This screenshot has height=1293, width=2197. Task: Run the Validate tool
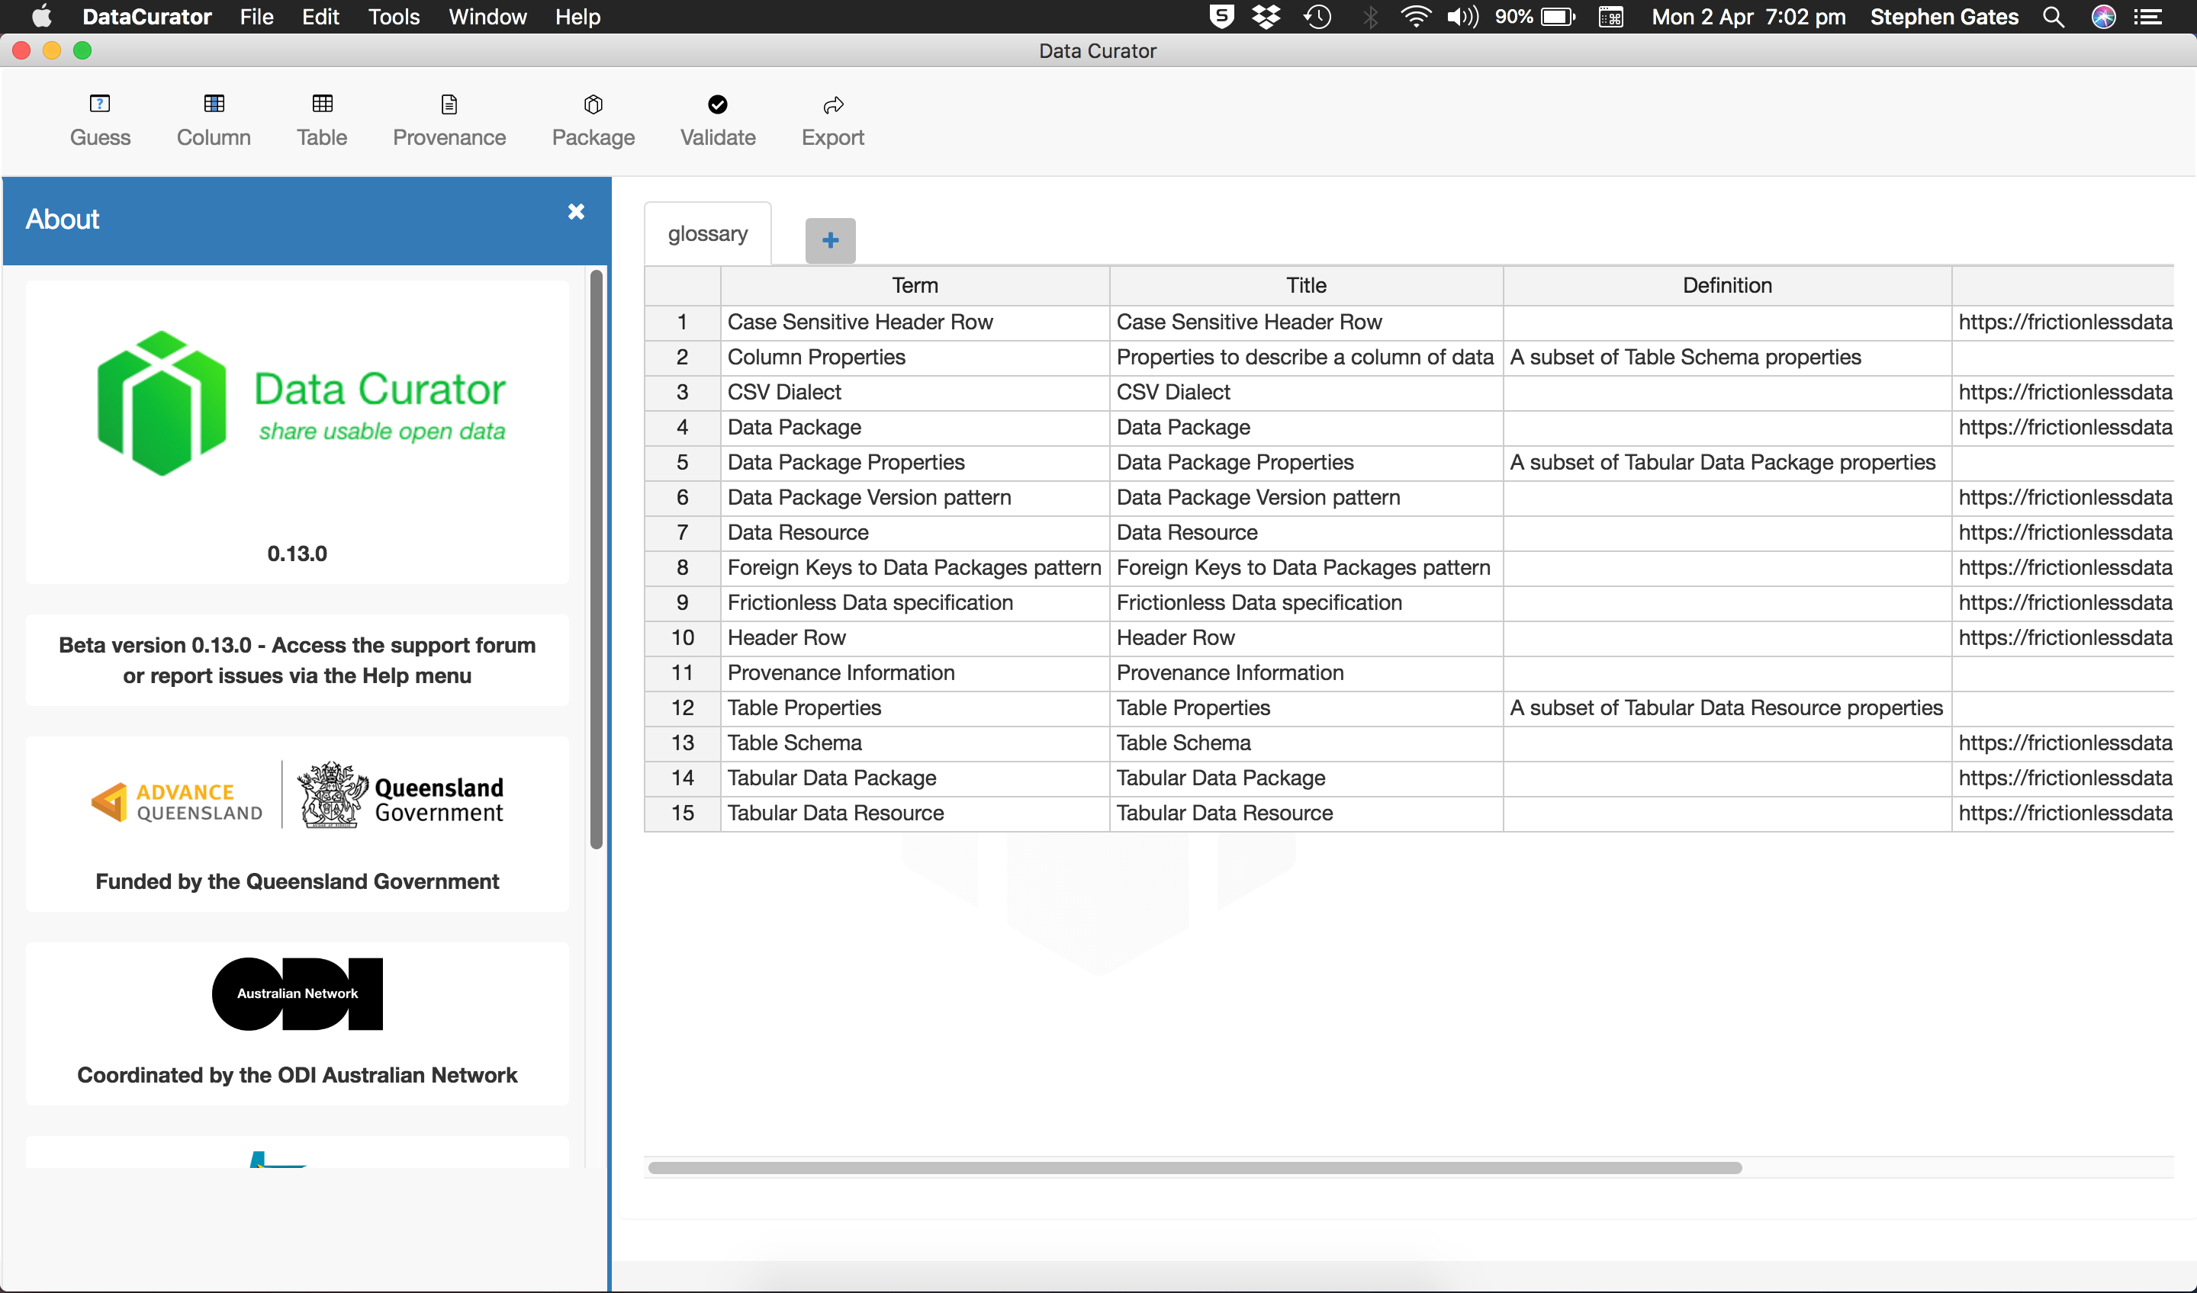pos(718,120)
